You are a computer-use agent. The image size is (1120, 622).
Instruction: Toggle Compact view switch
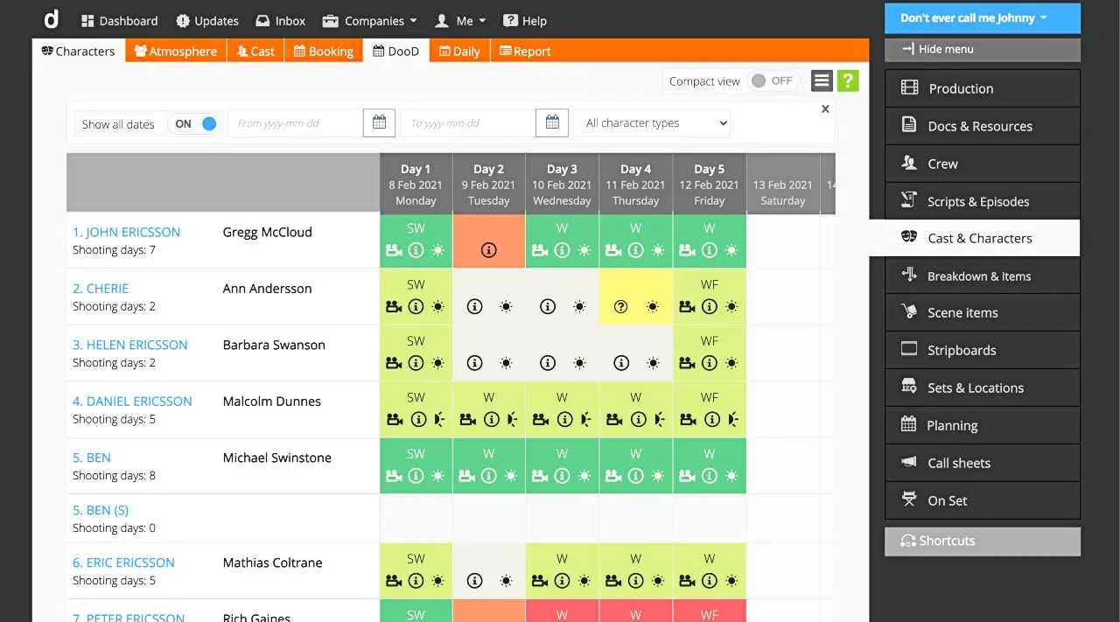click(x=773, y=80)
